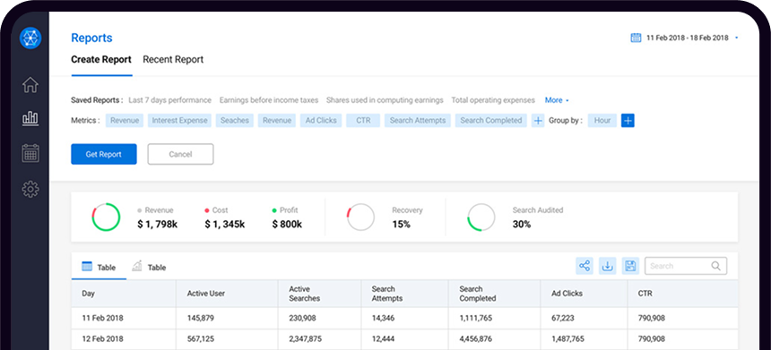Viewport: 771px width, 350px height.
Task: Click the share icon above the table
Action: pos(585,266)
